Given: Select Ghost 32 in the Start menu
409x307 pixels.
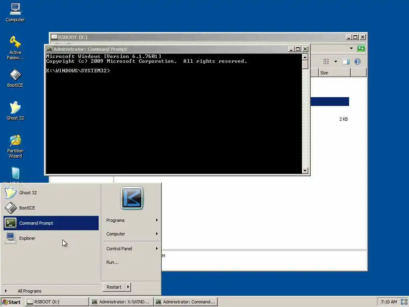Looking at the screenshot, I should (51, 193).
